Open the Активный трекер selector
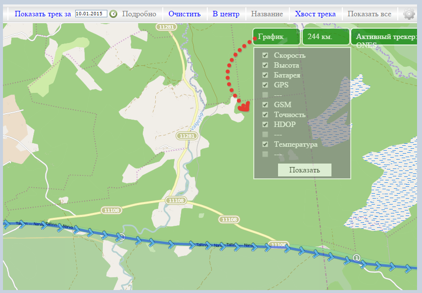This screenshot has height=293, width=422. point(386,37)
